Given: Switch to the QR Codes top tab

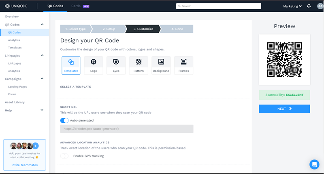Looking at the screenshot, I should (x=55, y=6).
